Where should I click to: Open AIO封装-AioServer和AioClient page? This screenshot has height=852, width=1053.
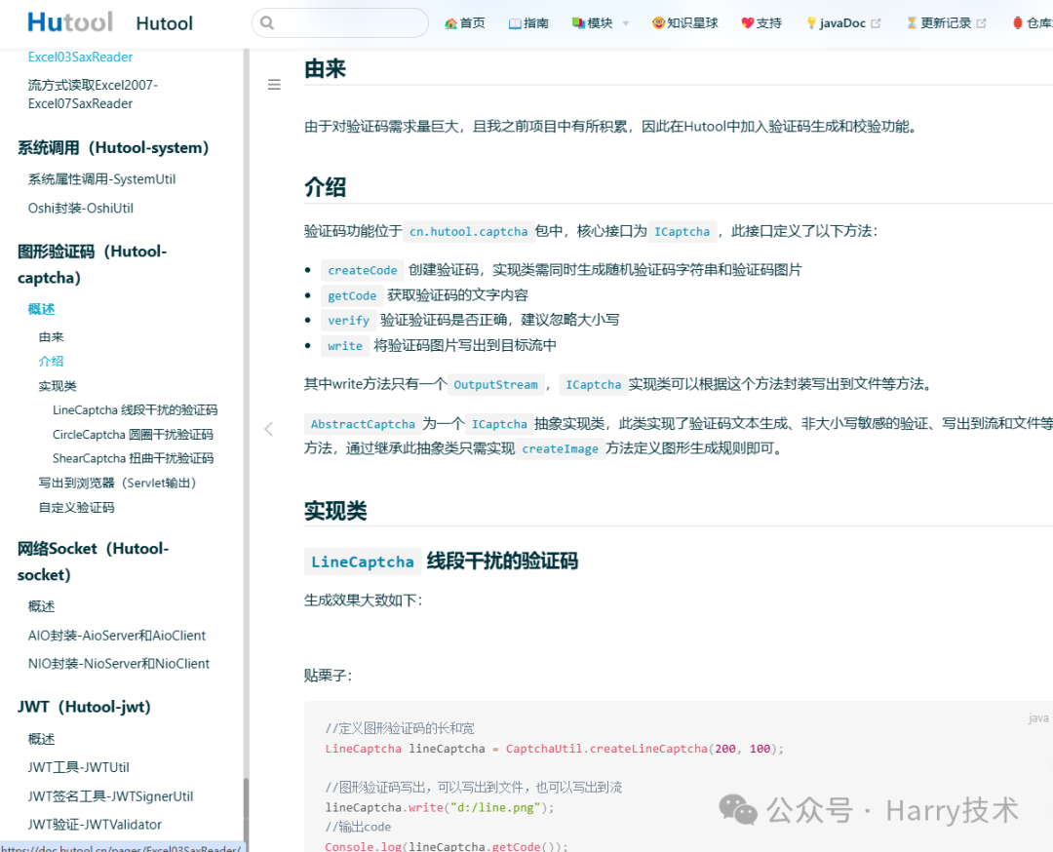[x=117, y=636]
